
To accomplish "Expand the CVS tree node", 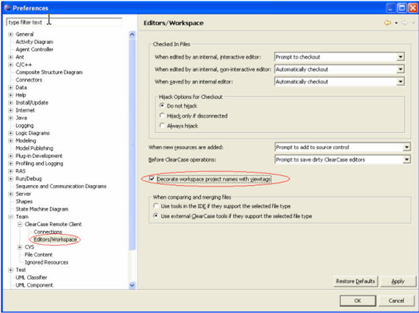I will click(x=20, y=247).
